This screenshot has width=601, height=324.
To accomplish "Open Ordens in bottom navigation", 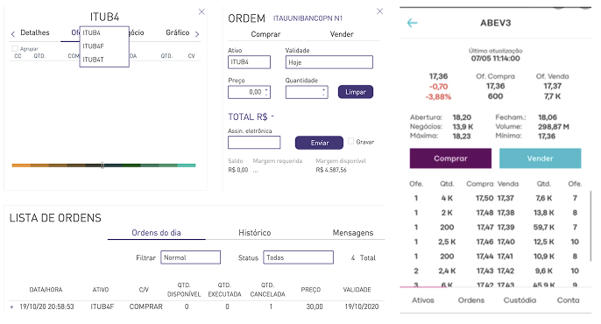I will pos(471,300).
